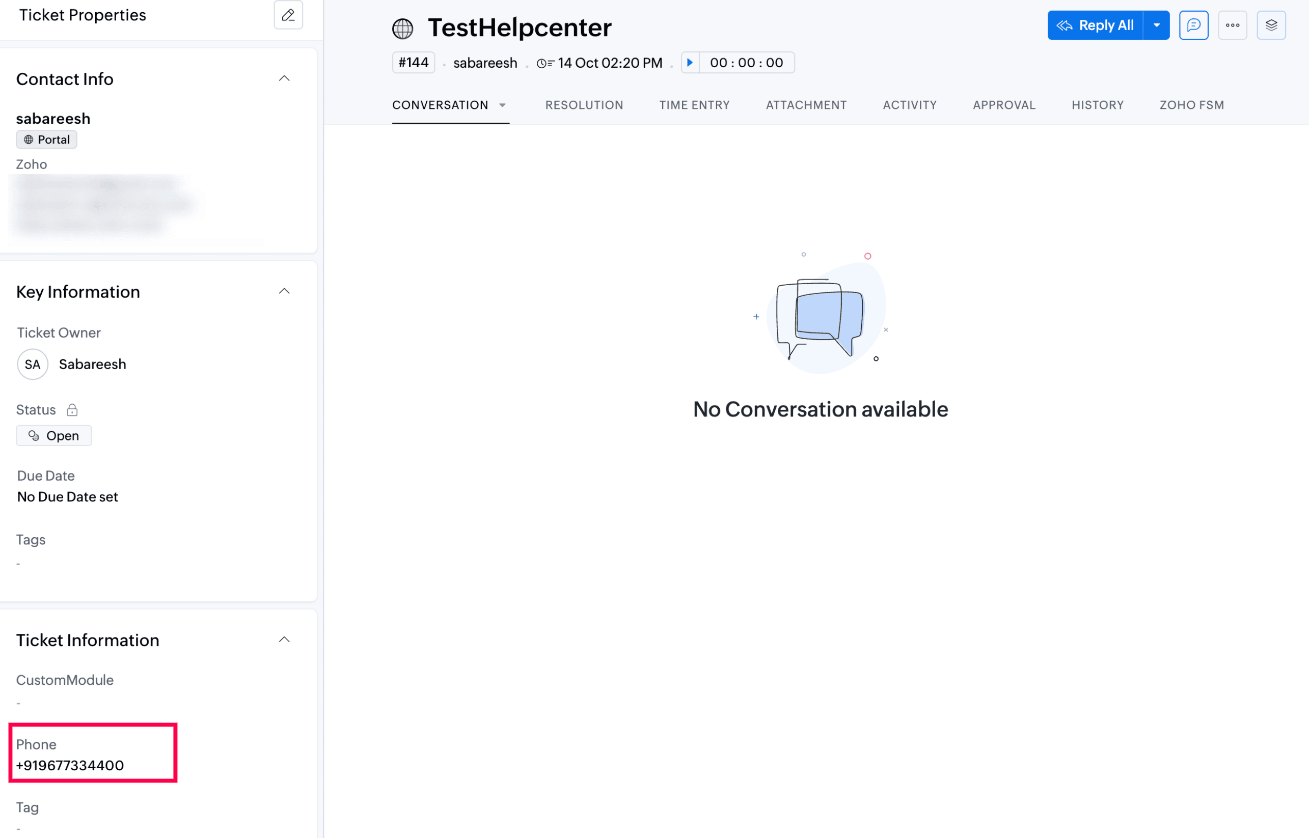Click the comment bubble icon button
Screen dimensions: 1309x838
[x=1193, y=25]
